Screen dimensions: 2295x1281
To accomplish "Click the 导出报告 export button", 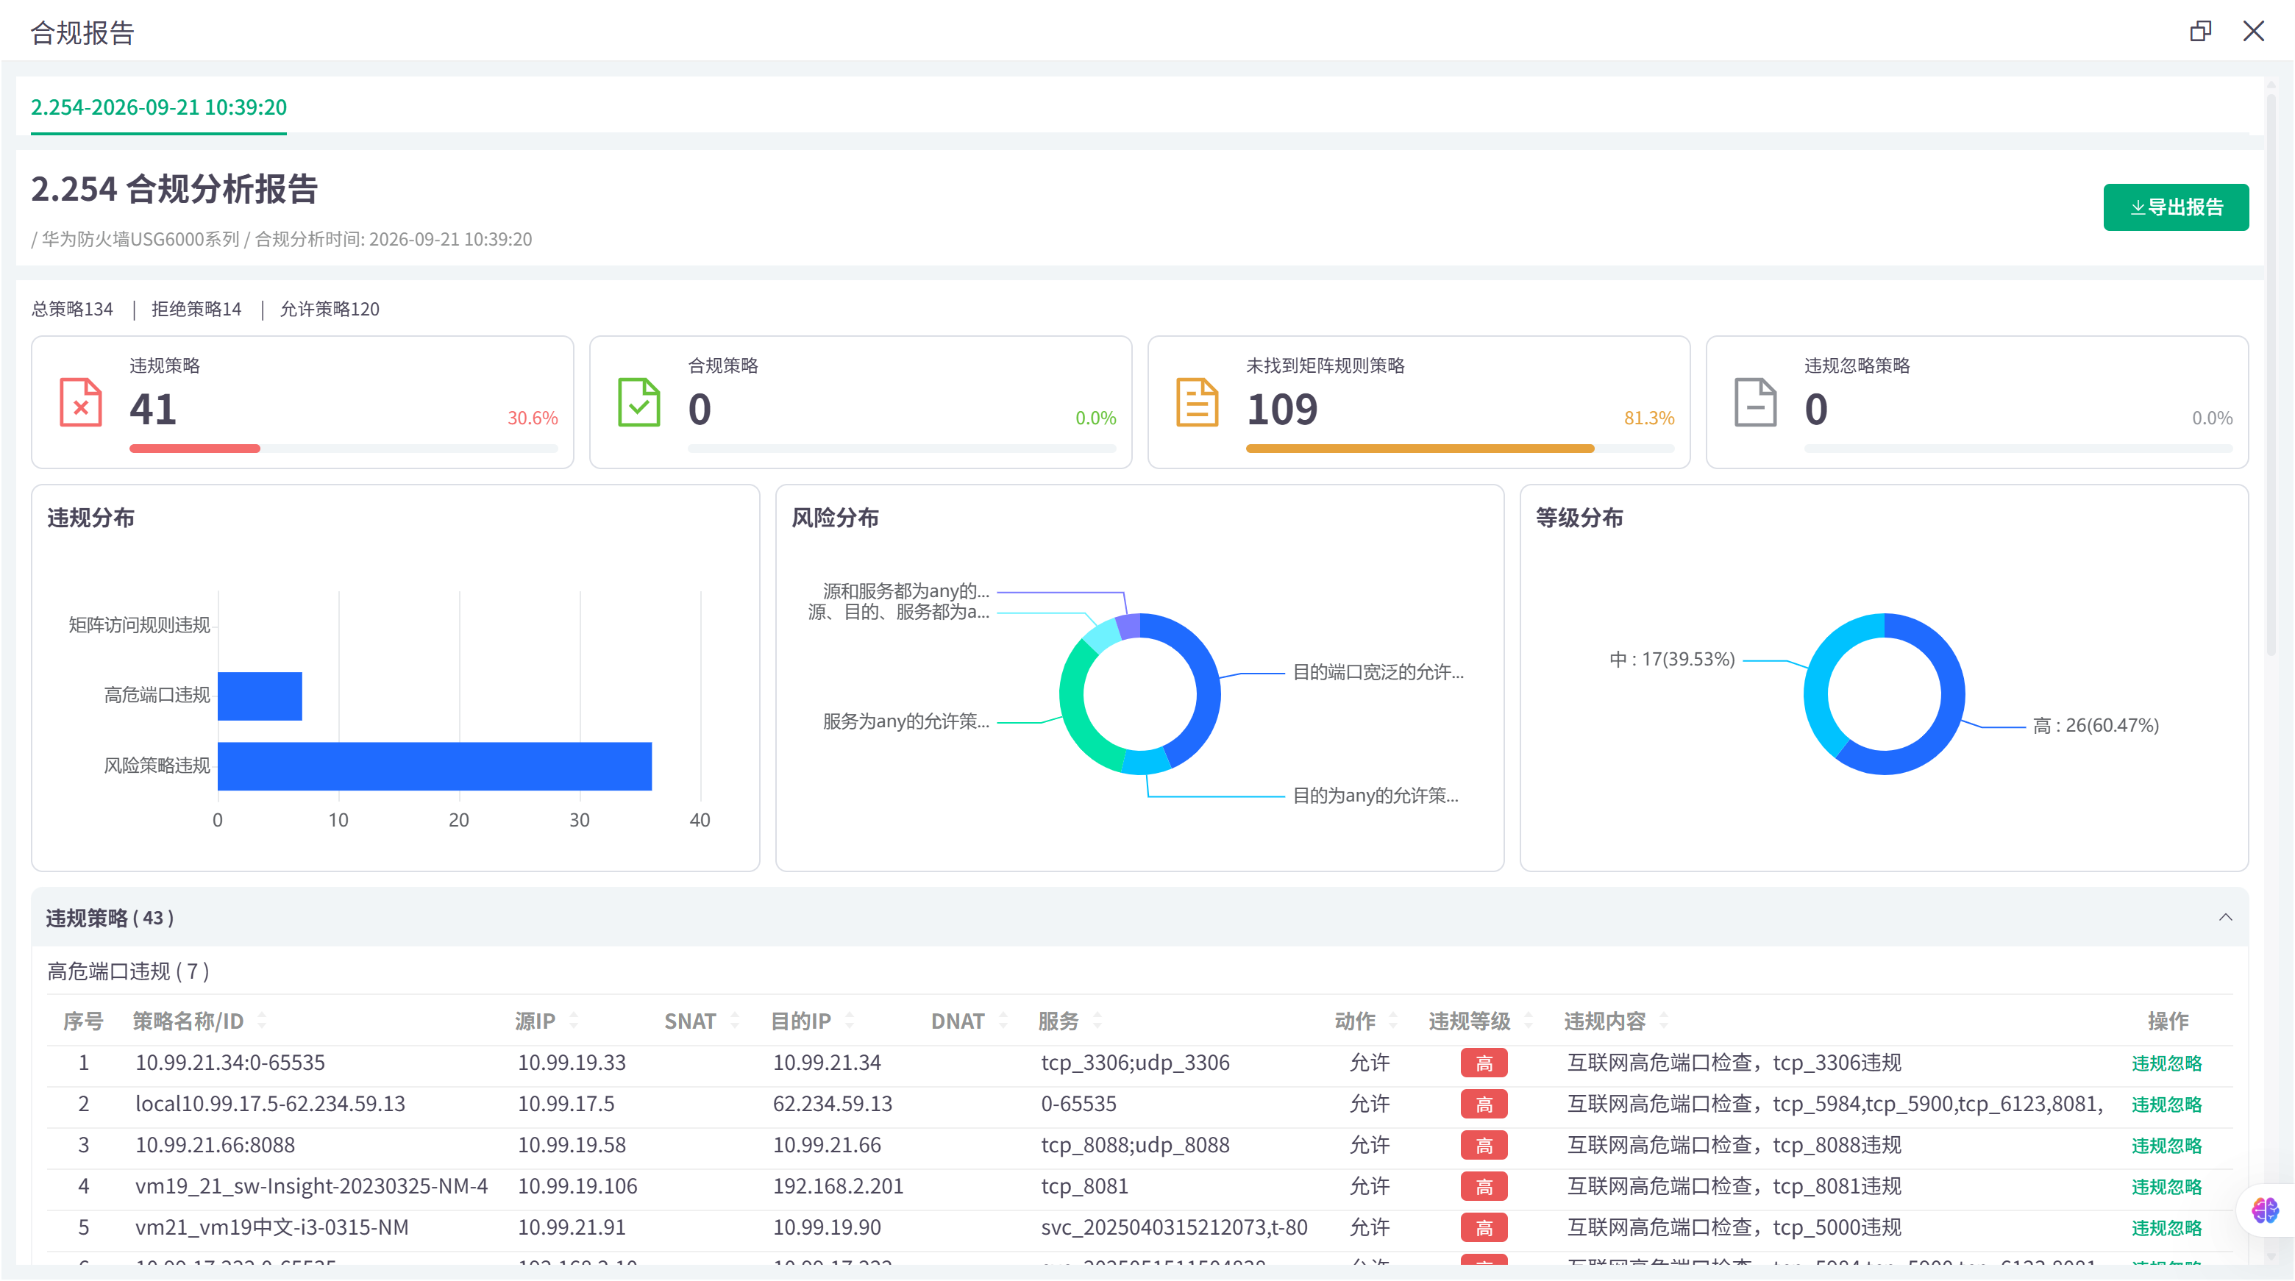I will coord(2176,207).
